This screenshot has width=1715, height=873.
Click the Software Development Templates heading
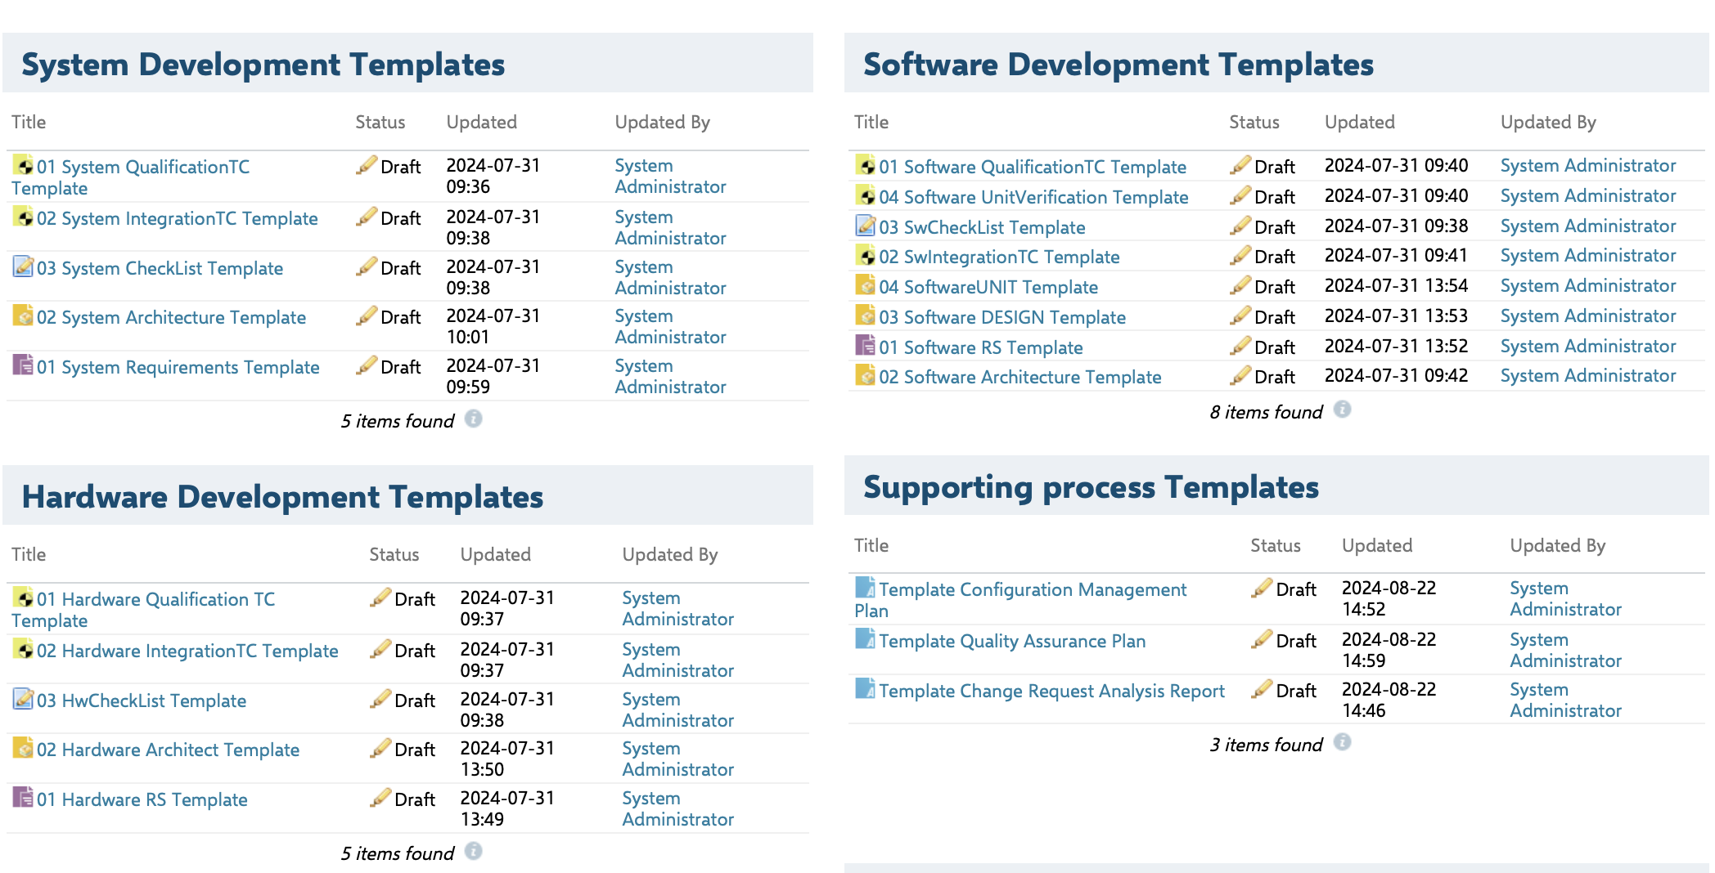point(1119,65)
